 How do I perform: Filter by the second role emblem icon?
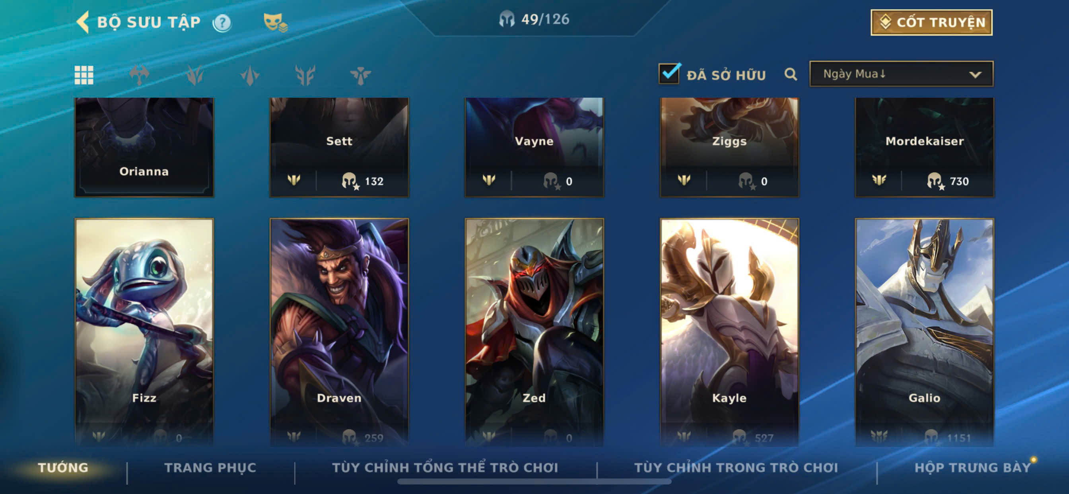coord(194,75)
